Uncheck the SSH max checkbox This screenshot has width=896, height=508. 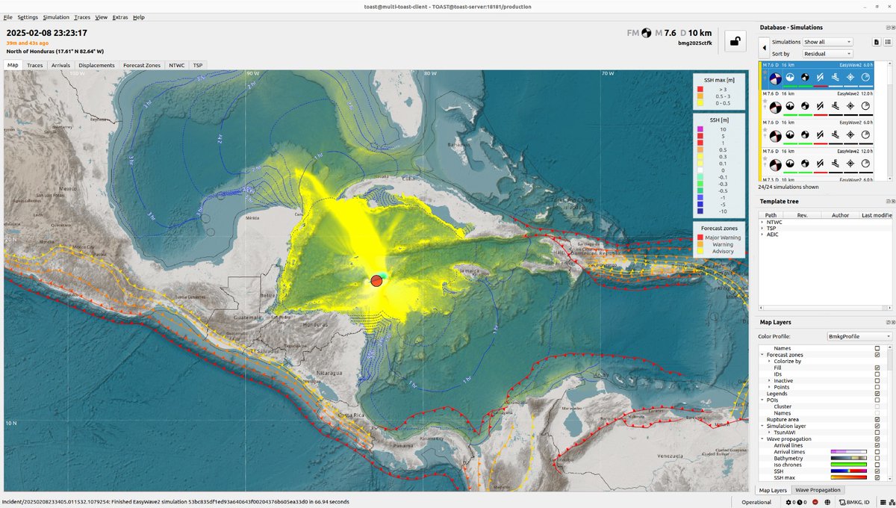click(x=877, y=477)
